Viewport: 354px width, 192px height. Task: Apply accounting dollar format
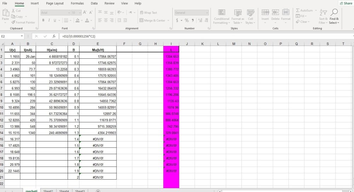(x=177, y=20)
